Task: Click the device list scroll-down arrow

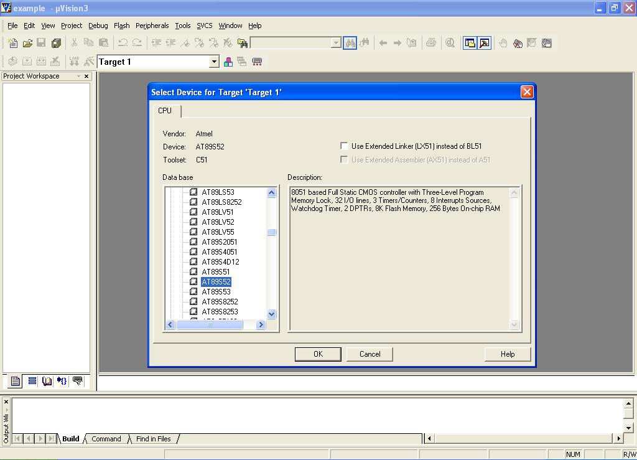Action: point(272,314)
